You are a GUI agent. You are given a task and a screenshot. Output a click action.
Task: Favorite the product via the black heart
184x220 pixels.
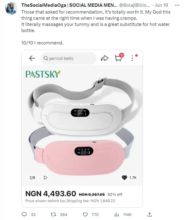[x=124, y=178]
